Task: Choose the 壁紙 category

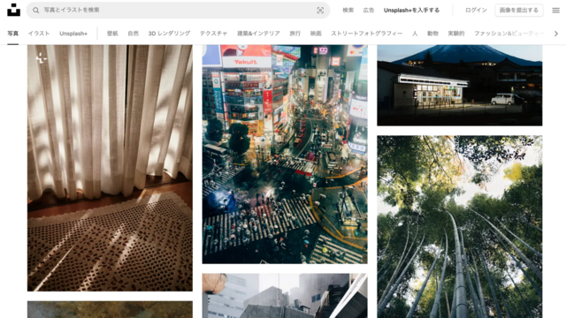Action: pos(112,34)
